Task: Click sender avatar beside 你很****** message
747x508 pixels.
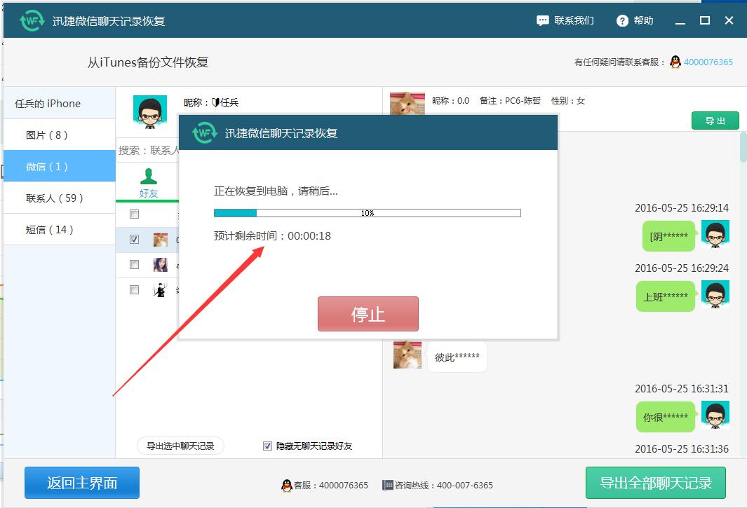Action: click(715, 416)
